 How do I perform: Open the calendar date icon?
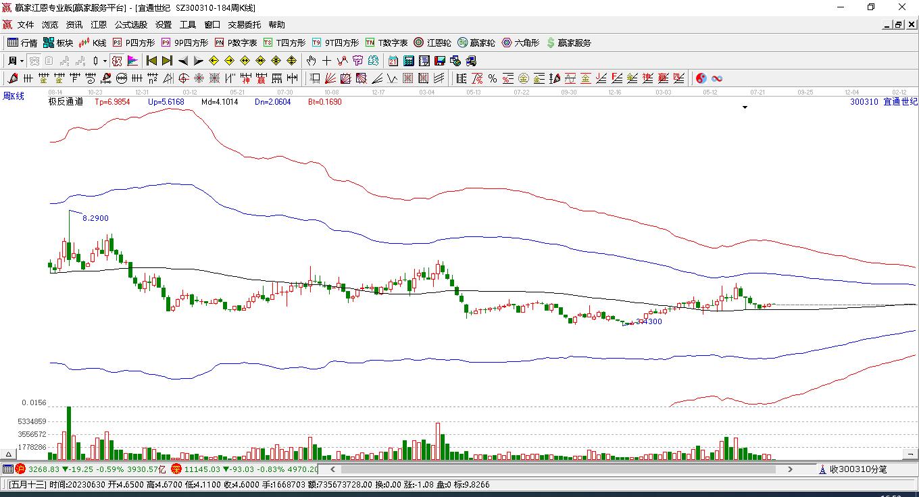coord(393,61)
